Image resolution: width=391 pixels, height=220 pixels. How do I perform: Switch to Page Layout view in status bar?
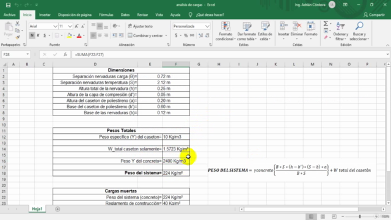(x=323, y=216)
